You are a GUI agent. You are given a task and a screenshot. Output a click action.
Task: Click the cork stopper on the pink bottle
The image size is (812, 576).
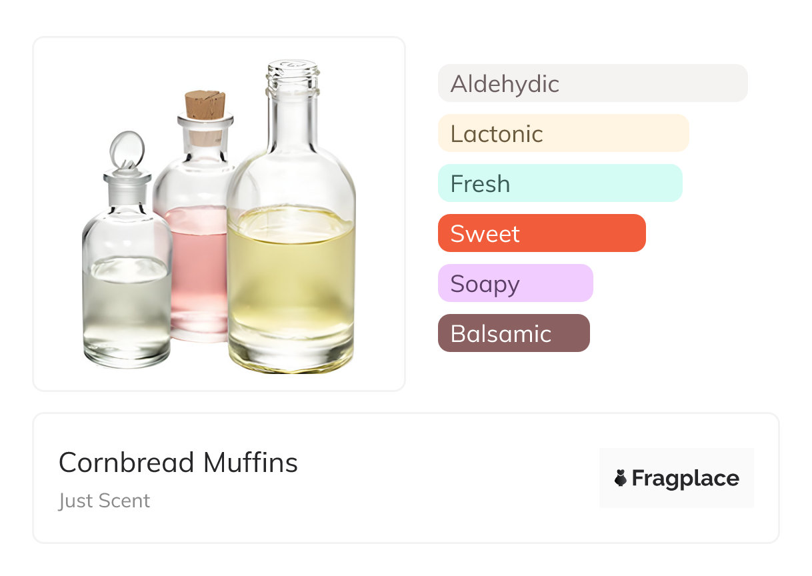[x=205, y=105]
